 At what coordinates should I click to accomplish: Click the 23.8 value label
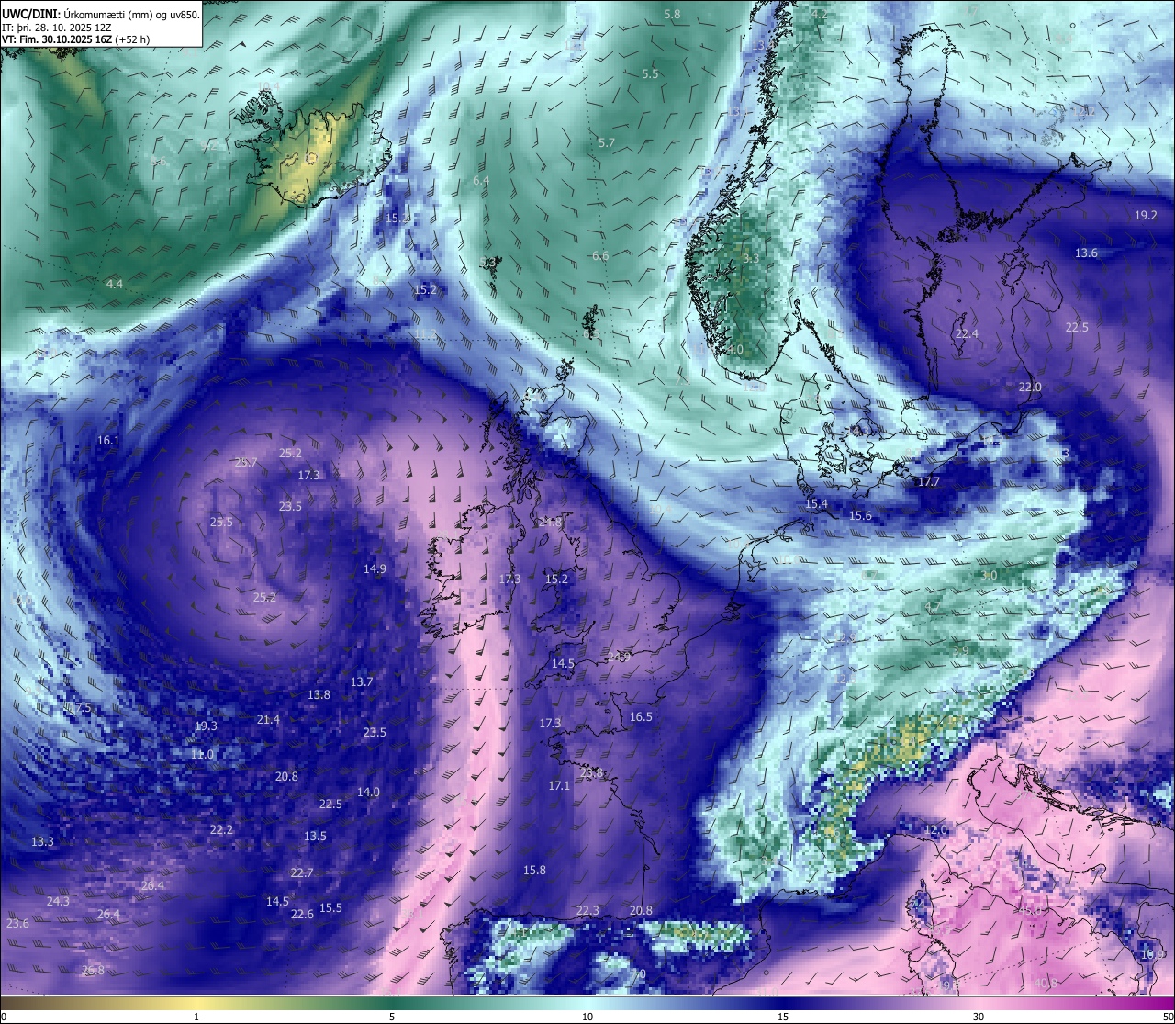click(x=592, y=773)
